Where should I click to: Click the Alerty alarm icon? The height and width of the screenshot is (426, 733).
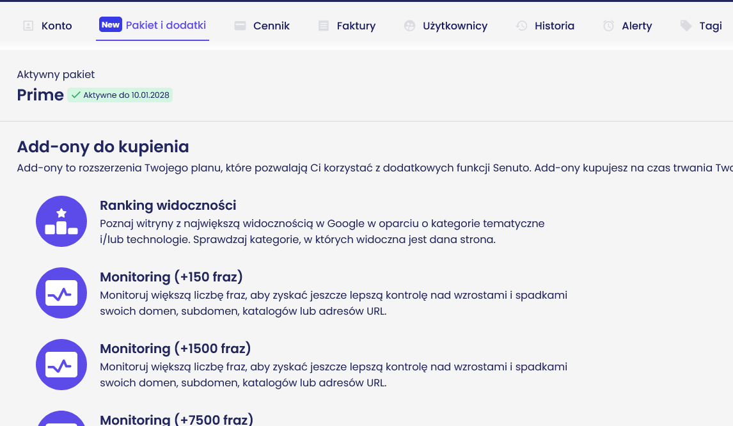point(608,26)
